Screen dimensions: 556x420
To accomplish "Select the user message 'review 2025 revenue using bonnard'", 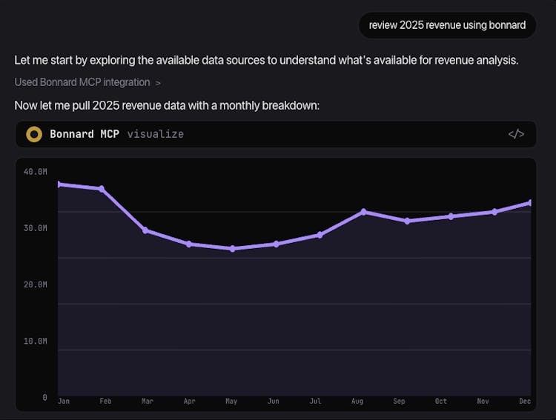I will click(447, 25).
